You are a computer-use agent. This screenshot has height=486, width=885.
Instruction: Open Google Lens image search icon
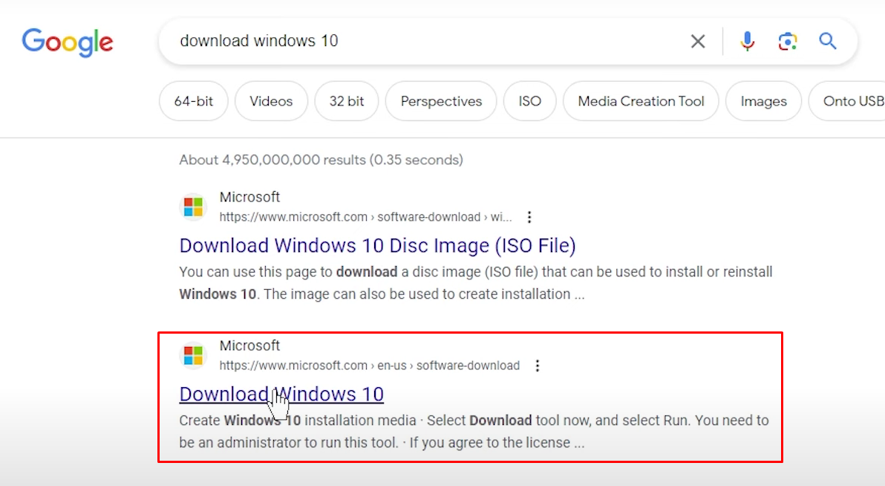point(787,42)
